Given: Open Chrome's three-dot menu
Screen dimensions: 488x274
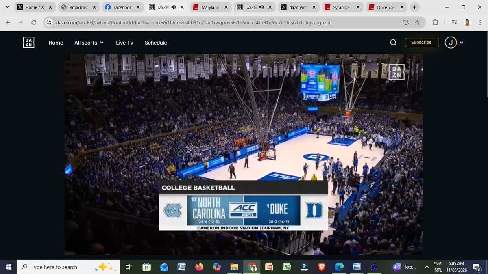Looking at the screenshot, I should pos(481,23).
